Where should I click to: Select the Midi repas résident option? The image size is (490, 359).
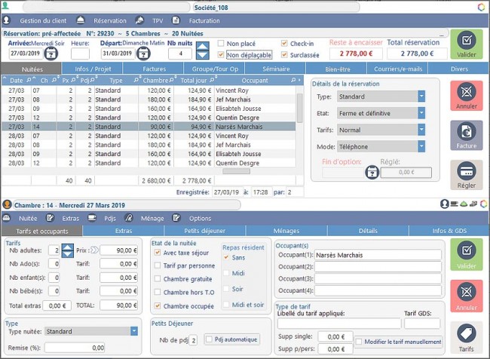(x=226, y=273)
